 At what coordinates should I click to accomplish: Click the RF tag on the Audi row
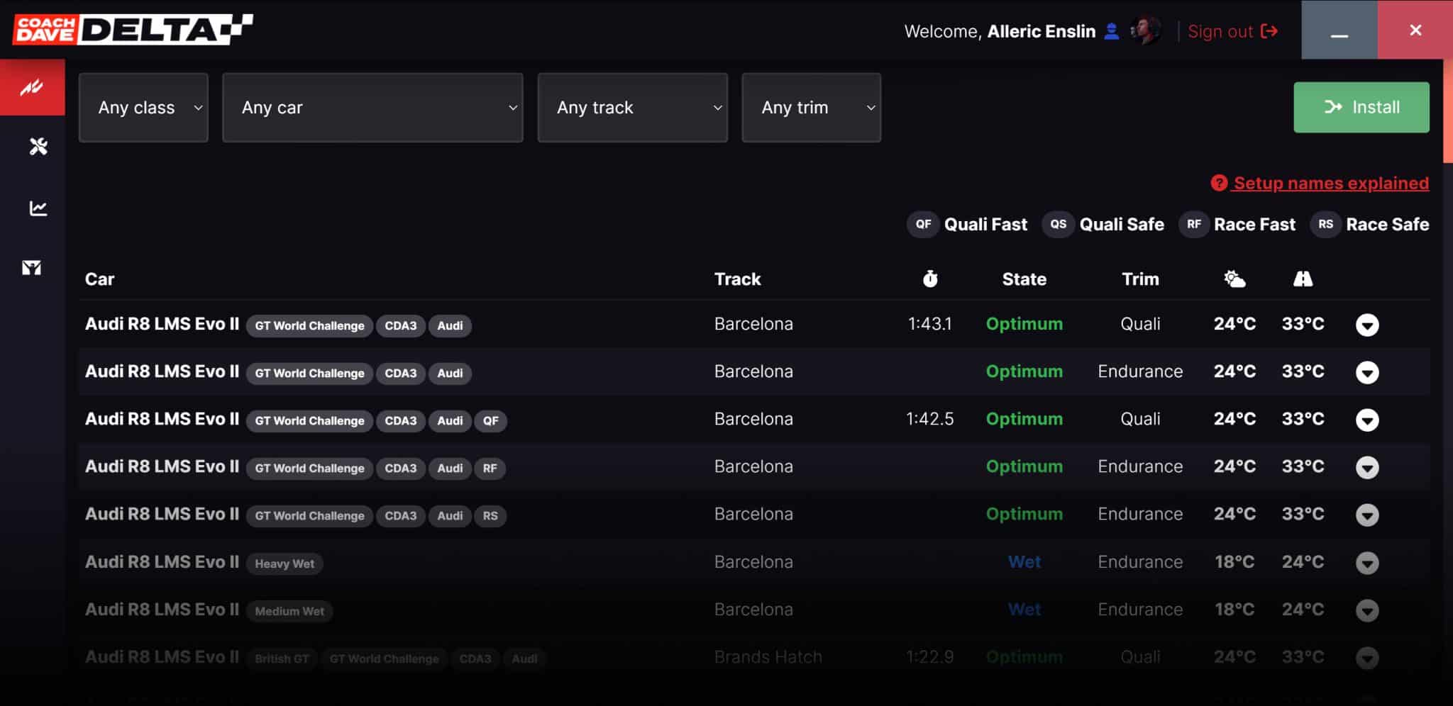point(490,469)
